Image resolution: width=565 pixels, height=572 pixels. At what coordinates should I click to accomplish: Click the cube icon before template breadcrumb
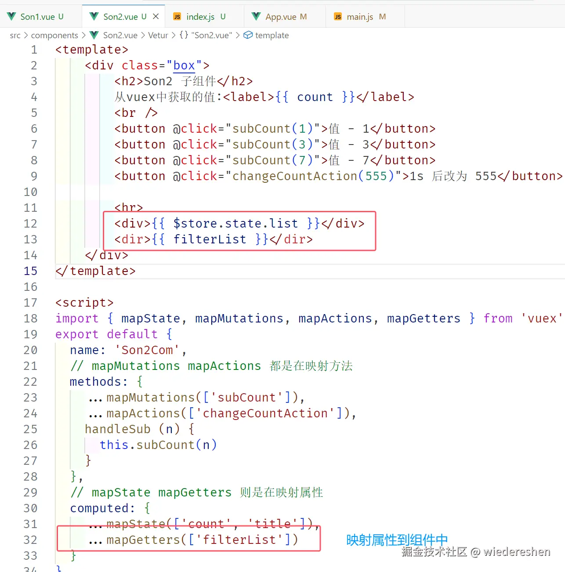pyautogui.click(x=248, y=35)
